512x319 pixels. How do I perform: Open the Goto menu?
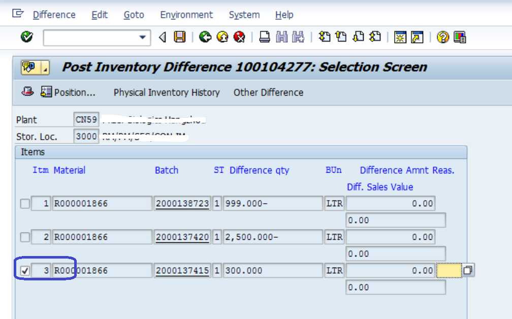pos(134,15)
